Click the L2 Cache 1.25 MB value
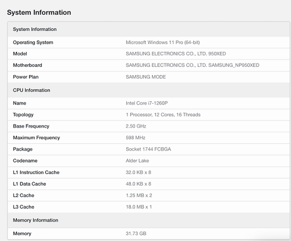 [139, 196]
